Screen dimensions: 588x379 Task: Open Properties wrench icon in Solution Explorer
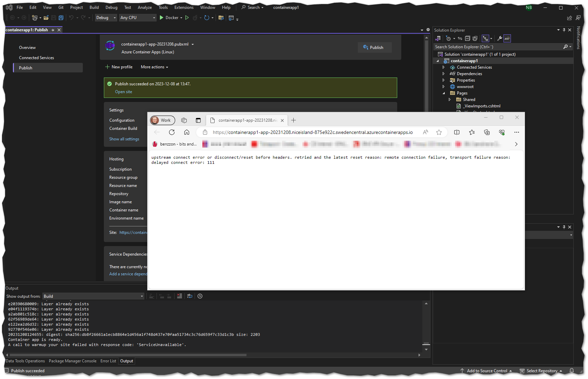[x=500, y=38]
